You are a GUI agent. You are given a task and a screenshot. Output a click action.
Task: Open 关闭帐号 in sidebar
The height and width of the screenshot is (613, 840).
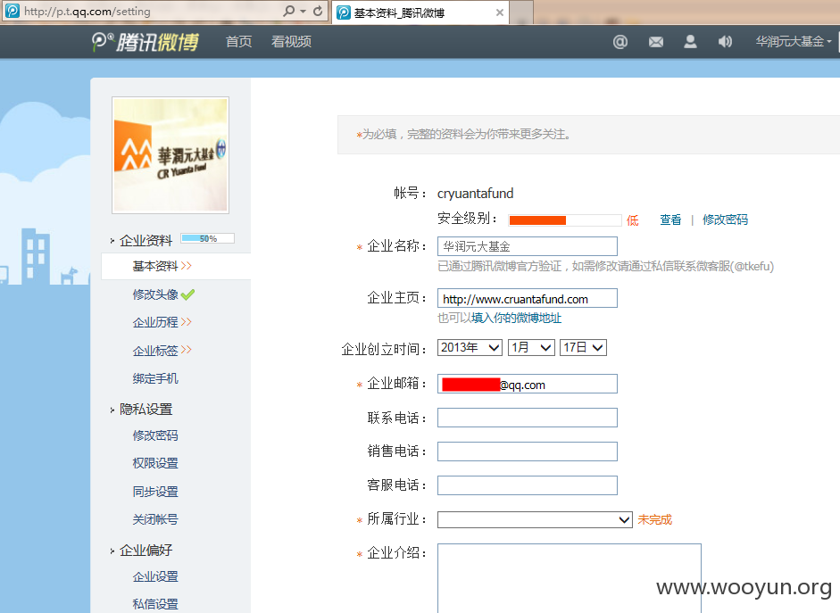(x=155, y=519)
